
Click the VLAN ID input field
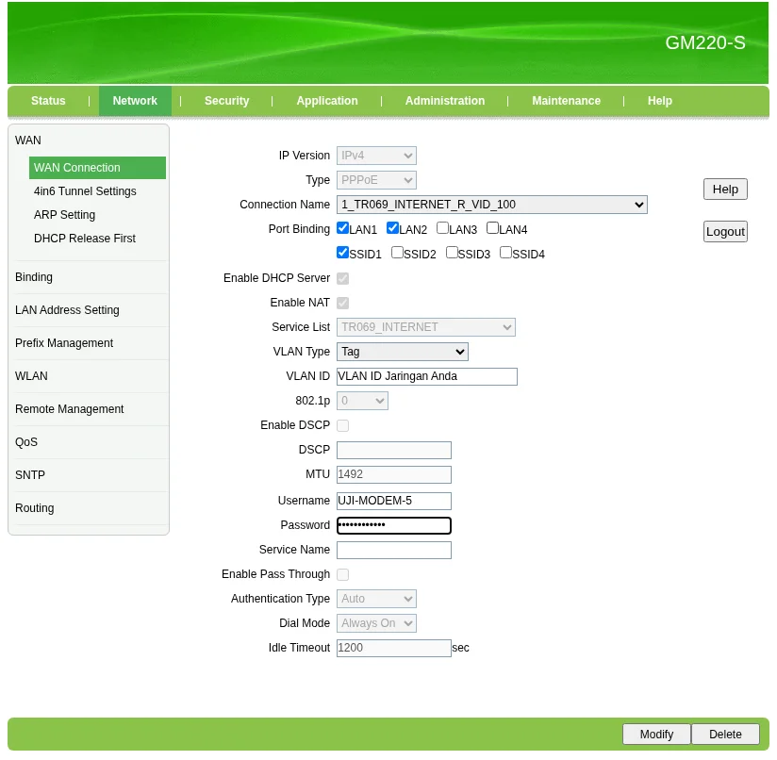tap(426, 376)
